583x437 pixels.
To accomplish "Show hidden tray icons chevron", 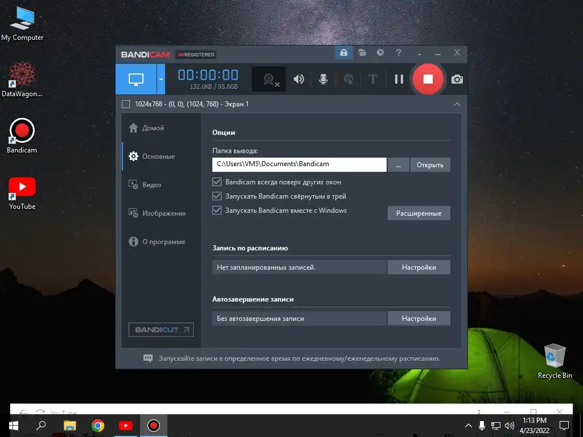I will click(469, 426).
